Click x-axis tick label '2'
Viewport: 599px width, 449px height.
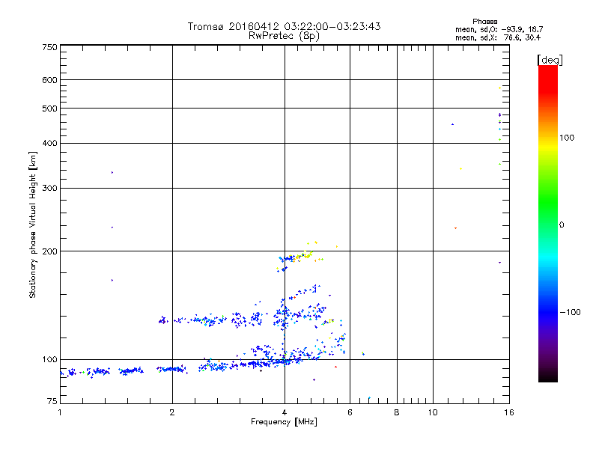pyautogui.click(x=172, y=412)
